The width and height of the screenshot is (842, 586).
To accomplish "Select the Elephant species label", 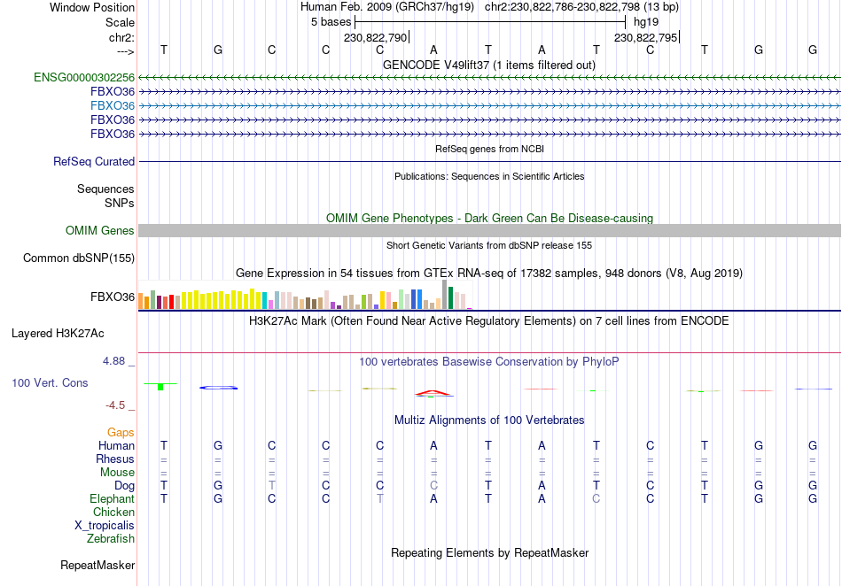I will tap(113, 498).
